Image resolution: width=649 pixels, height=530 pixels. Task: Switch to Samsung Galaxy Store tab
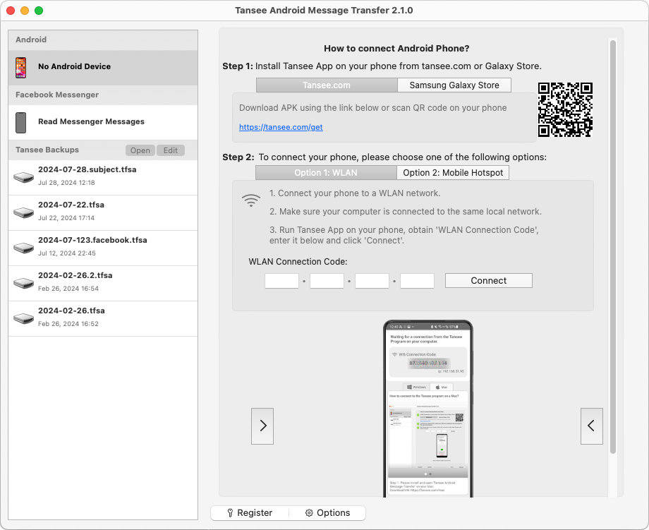click(x=454, y=85)
